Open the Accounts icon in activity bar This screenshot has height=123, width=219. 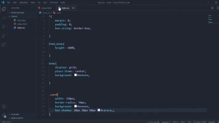4,106
